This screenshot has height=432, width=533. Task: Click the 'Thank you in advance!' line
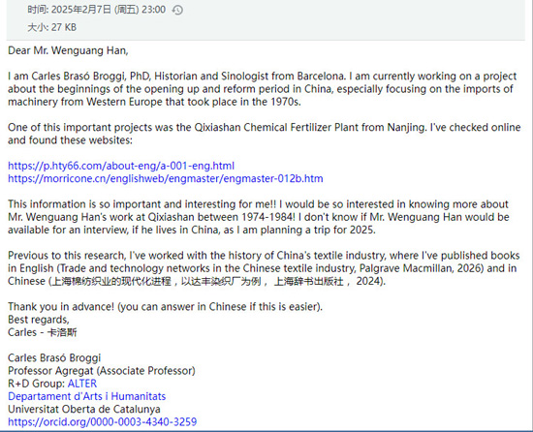pyautogui.click(x=61, y=307)
